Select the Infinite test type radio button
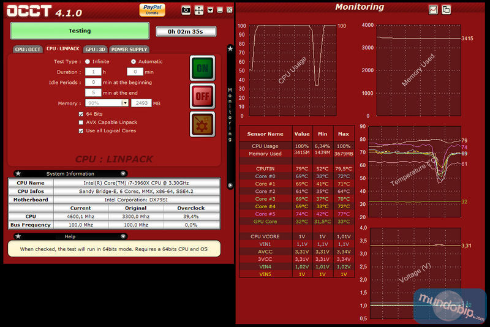This screenshot has height=327, width=490. [88, 61]
